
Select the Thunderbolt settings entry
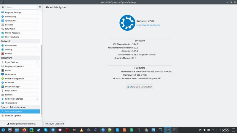tap(20, 103)
